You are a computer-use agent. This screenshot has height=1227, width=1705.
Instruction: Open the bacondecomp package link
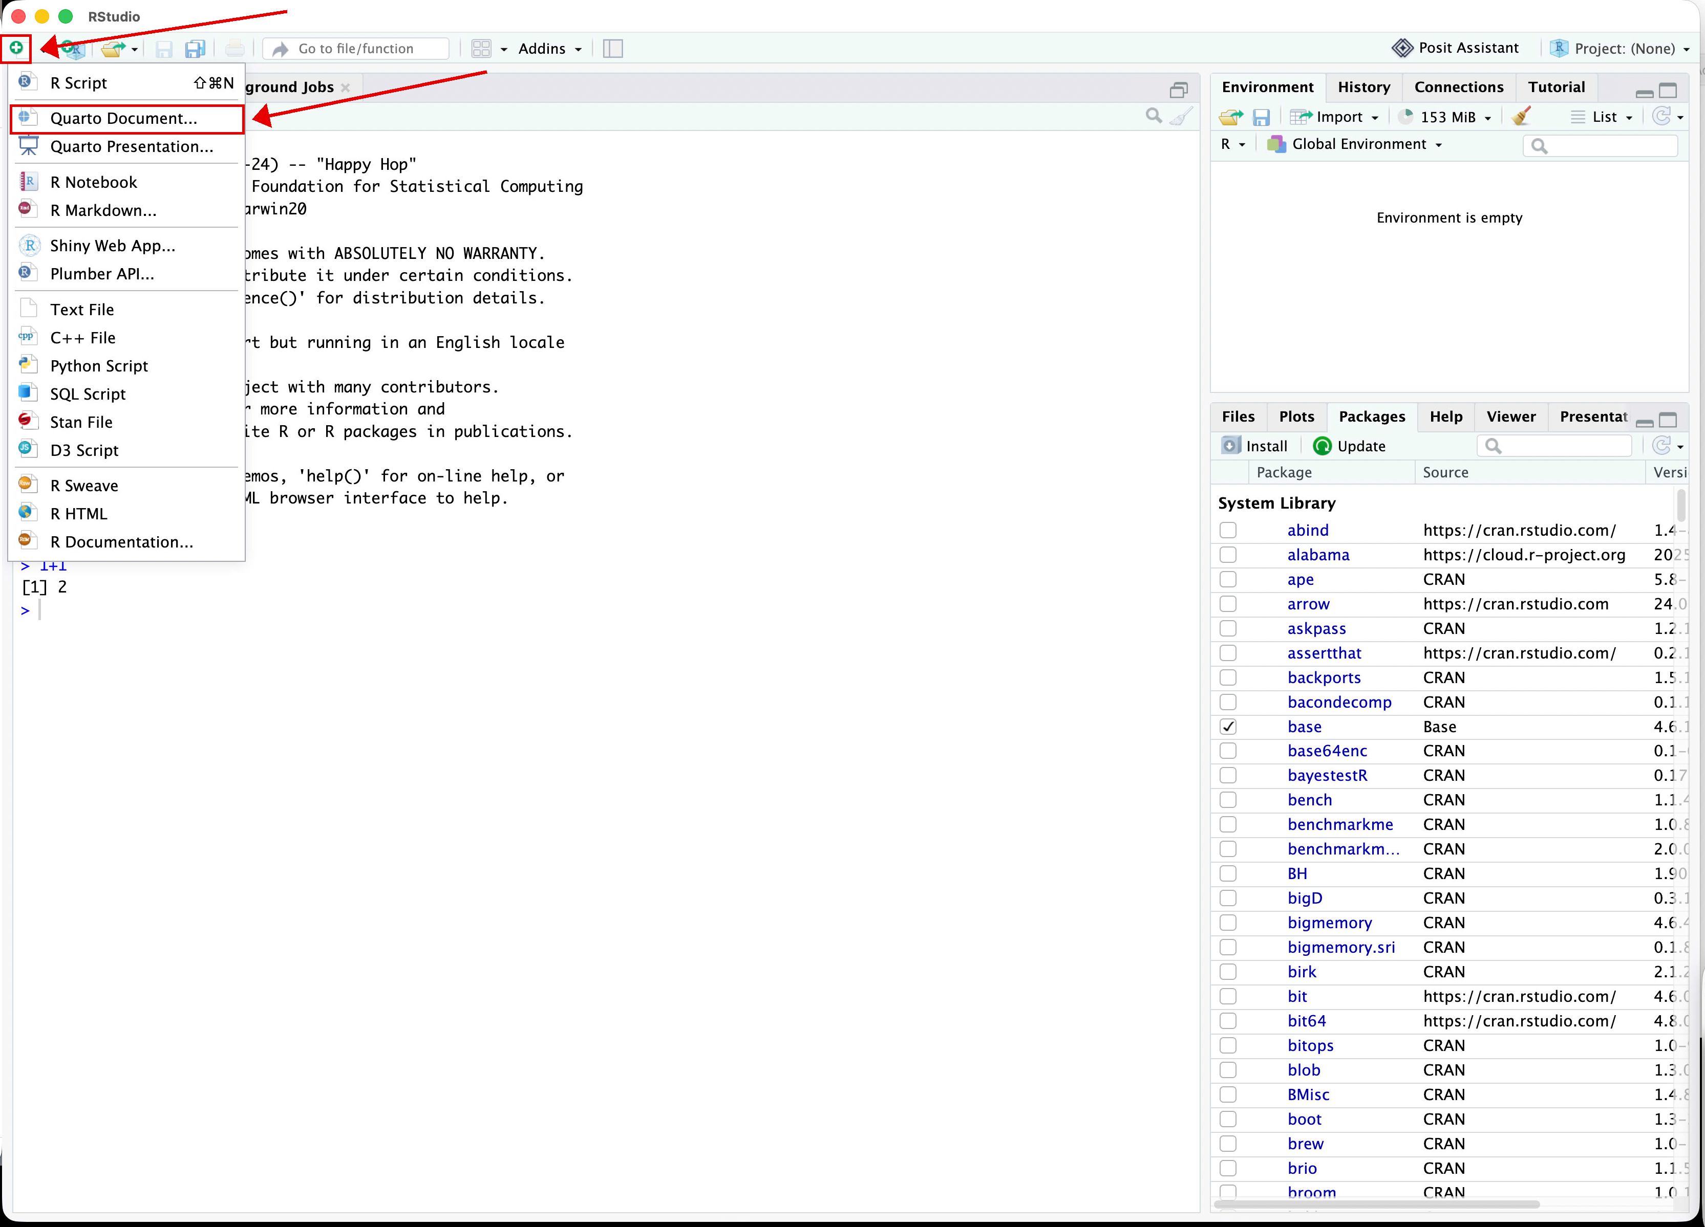[x=1339, y=702]
